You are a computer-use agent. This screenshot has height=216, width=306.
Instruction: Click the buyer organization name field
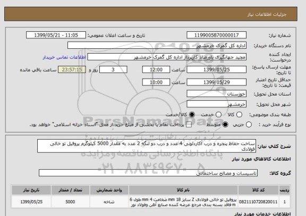coord(157,46)
